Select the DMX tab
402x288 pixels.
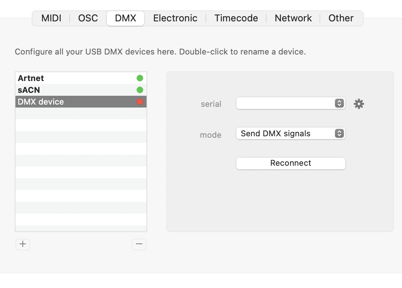tap(126, 18)
